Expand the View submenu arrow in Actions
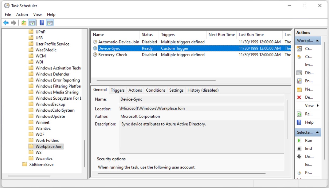The width and height of the screenshot is (329, 188). click(x=318, y=106)
